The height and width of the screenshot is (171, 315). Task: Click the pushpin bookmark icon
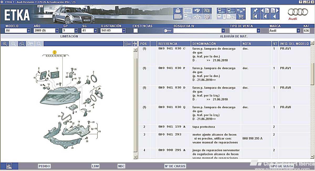(255, 11)
